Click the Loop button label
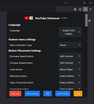The height and width of the screenshot is (104, 94). pos(16,69)
